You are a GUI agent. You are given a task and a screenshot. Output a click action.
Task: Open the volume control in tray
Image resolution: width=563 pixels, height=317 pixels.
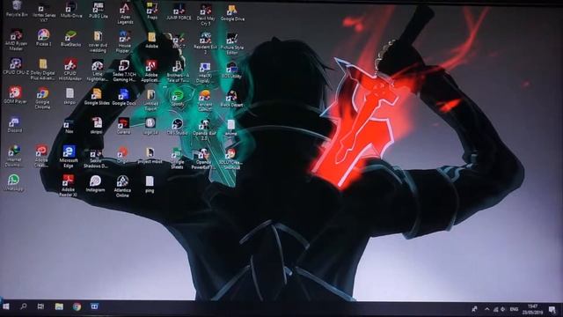click(x=502, y=309)
